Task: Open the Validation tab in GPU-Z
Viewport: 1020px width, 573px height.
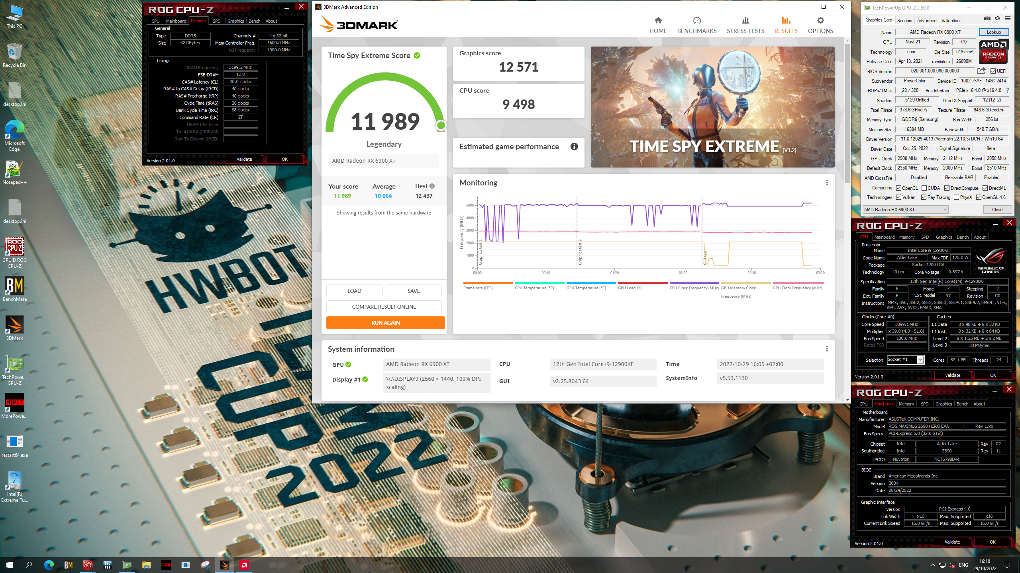Action: pos(950,21)
